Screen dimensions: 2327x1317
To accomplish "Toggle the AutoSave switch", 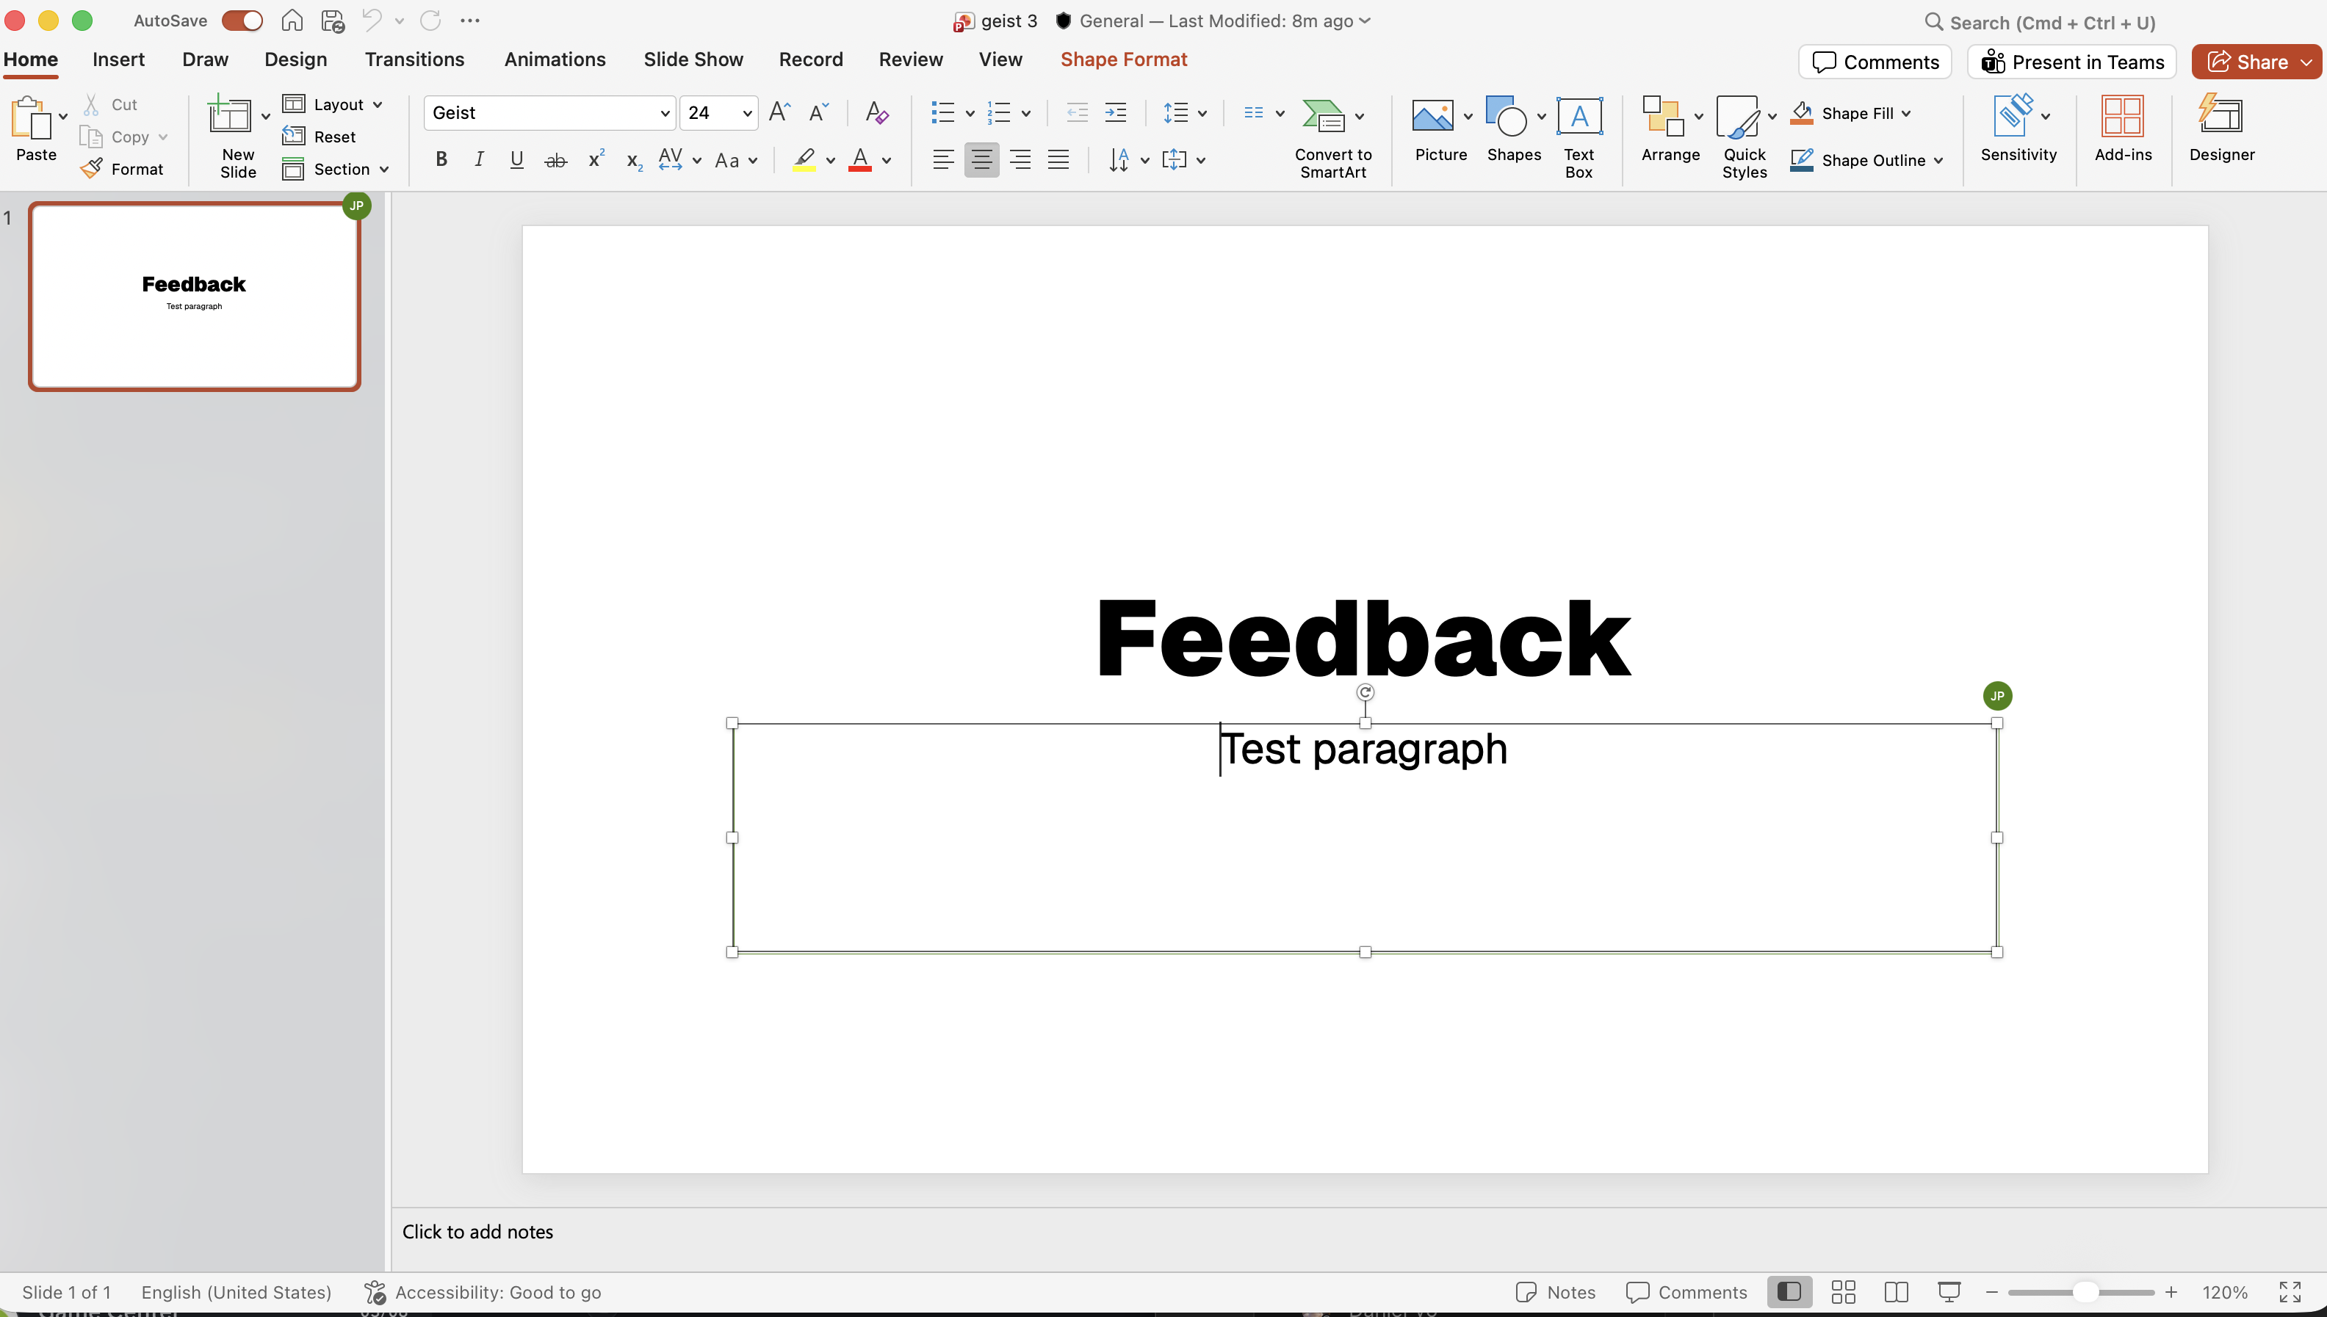I will pos(242,20).
